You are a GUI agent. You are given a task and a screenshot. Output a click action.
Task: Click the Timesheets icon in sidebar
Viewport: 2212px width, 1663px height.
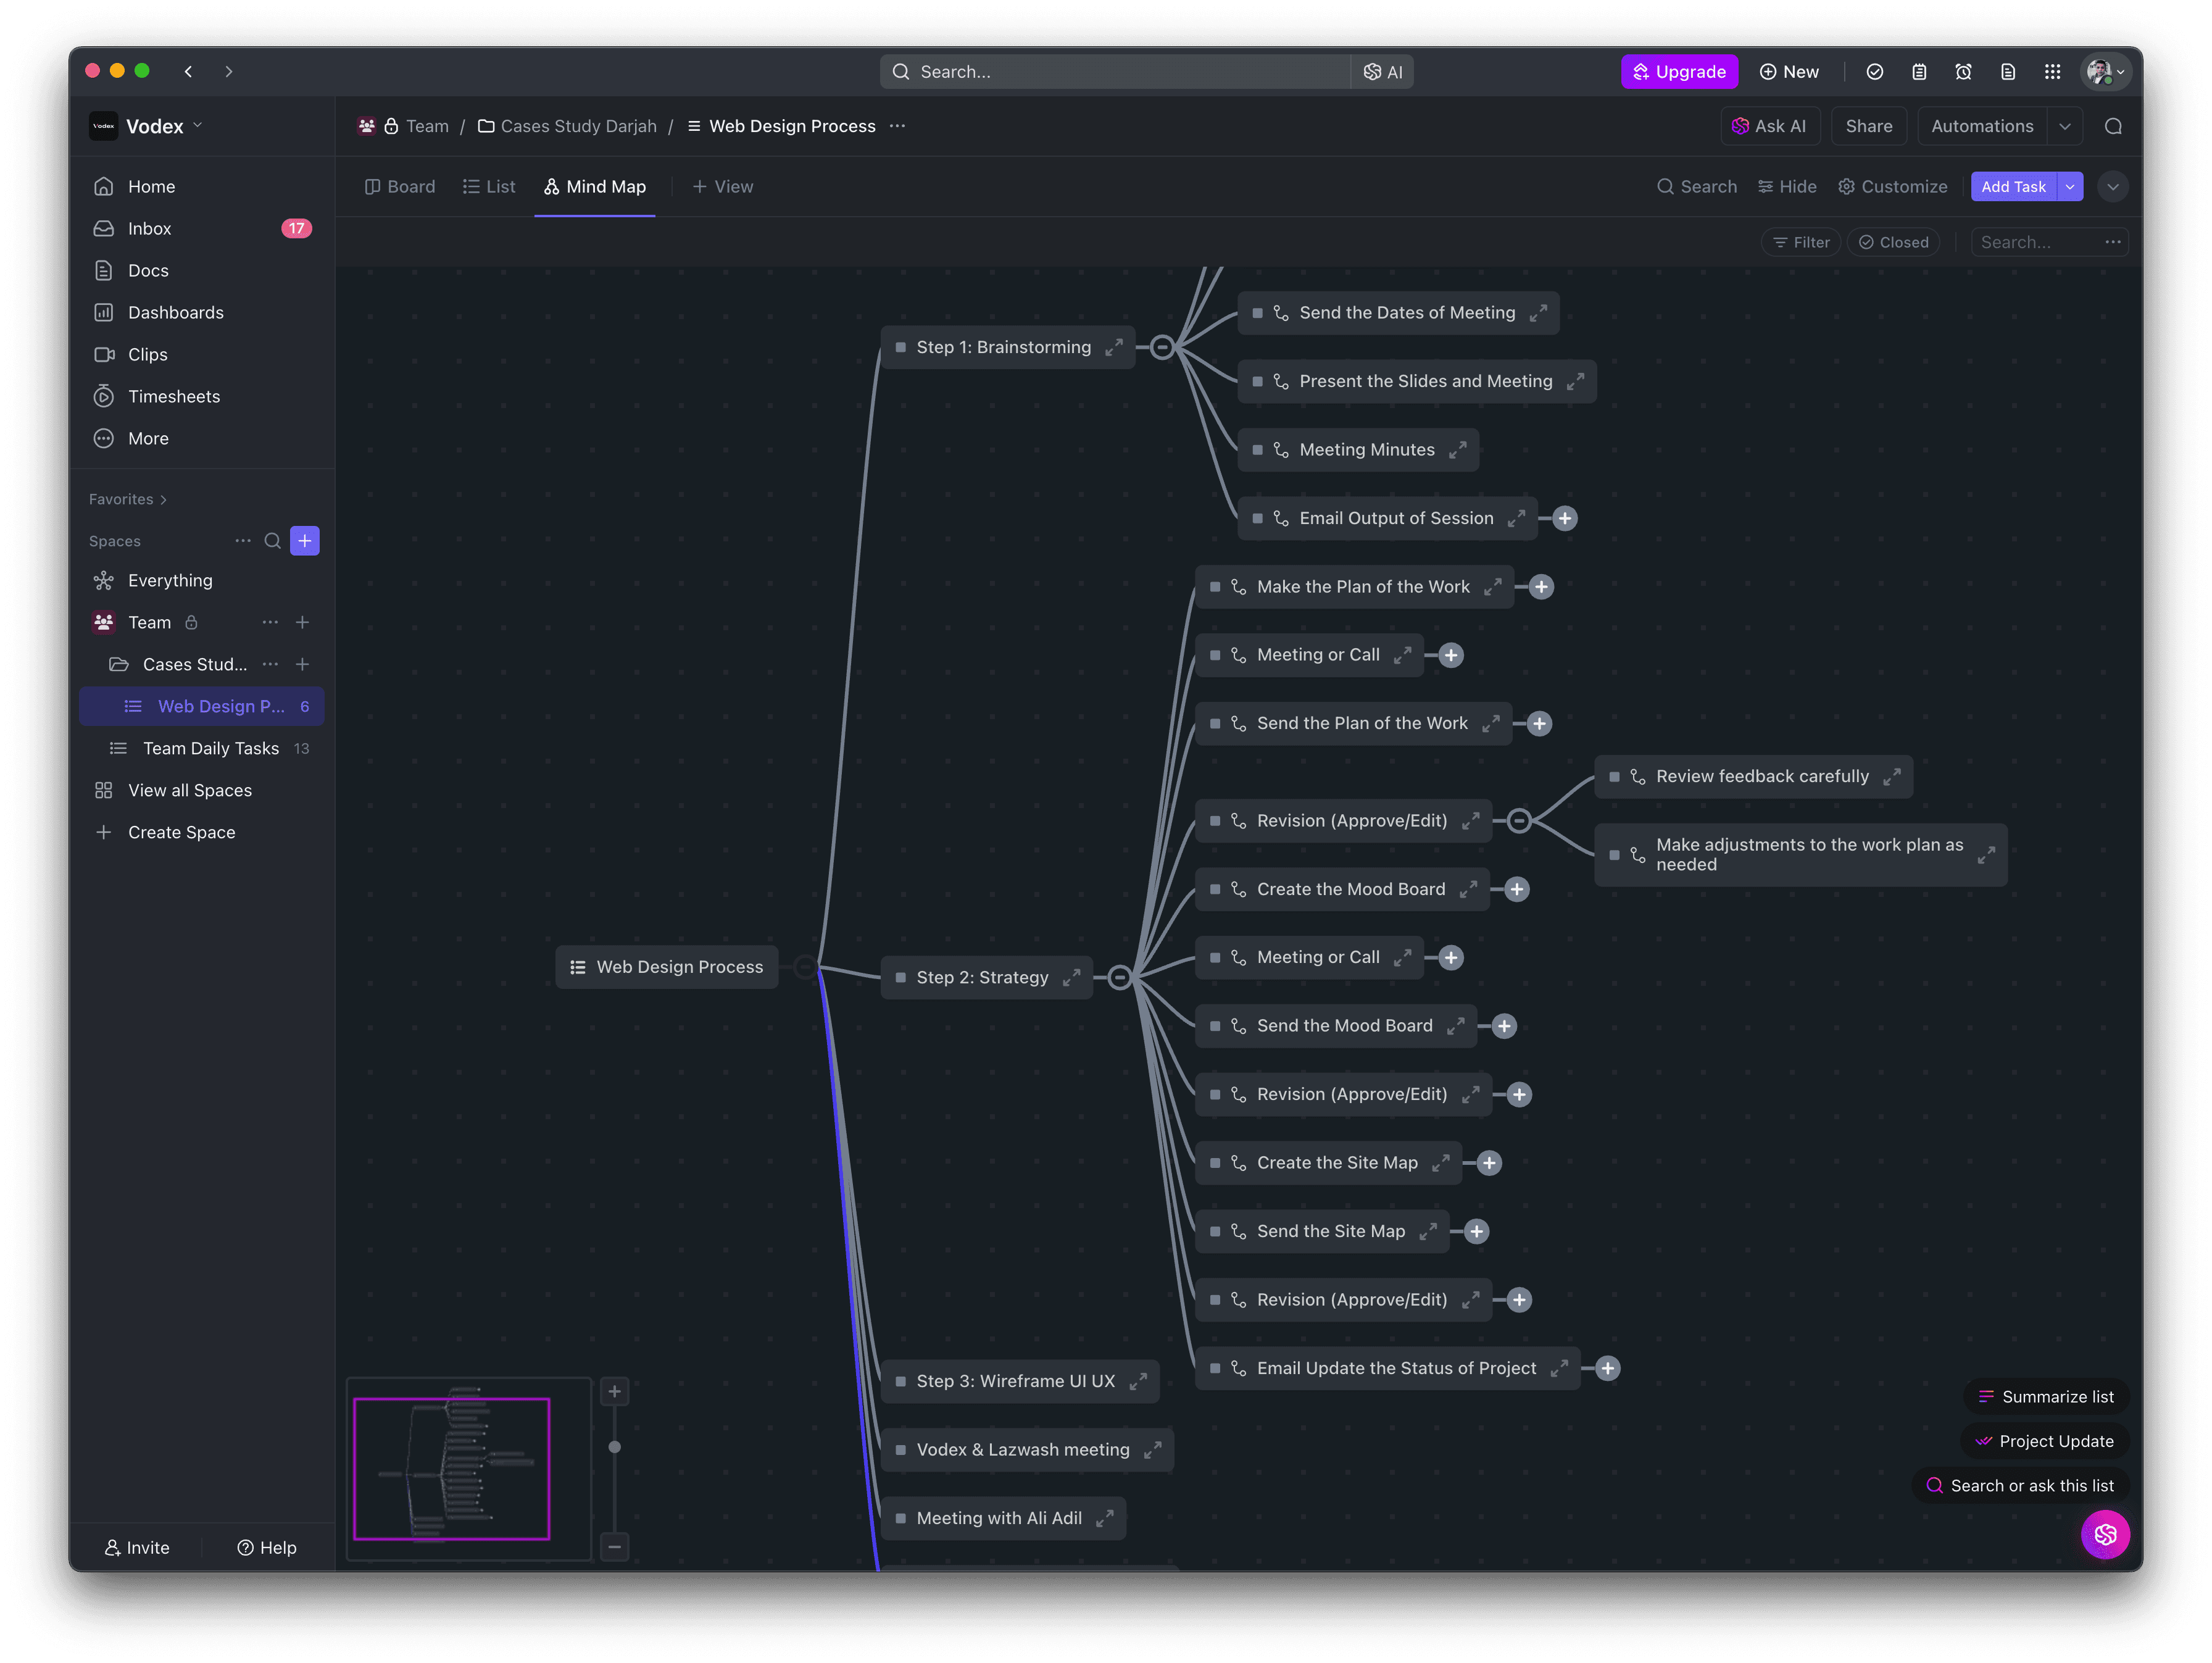104,397
